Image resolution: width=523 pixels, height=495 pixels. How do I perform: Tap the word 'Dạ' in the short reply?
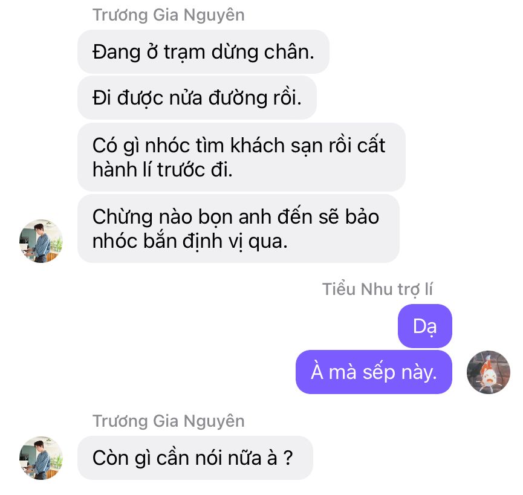[x=424, y=326]
